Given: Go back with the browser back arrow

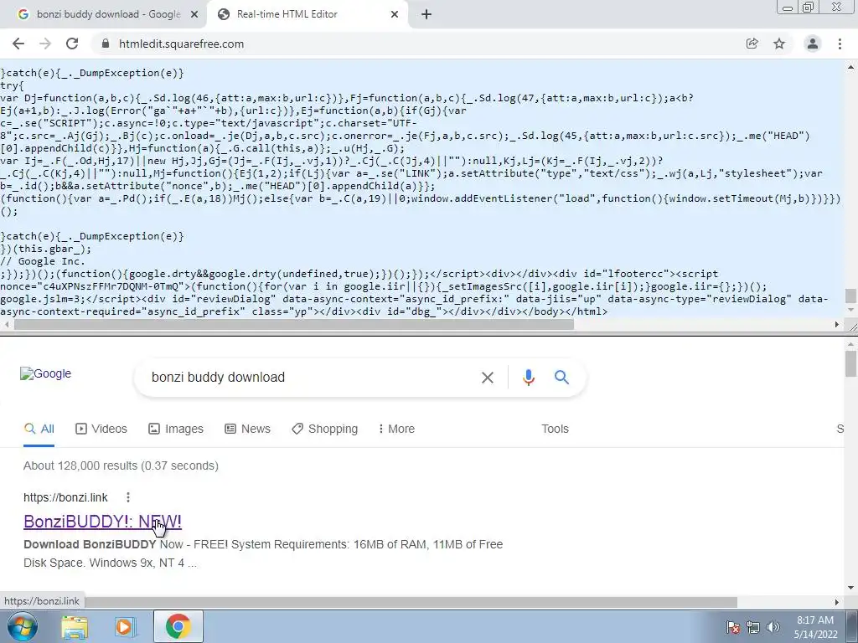Looking at the screenshot, I should pos(18,44).
